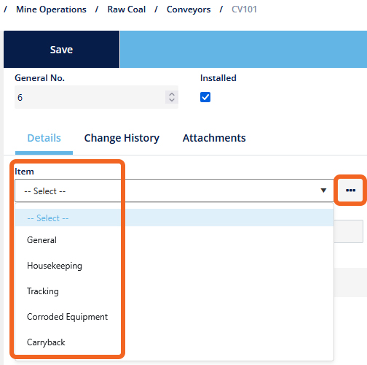Image resolution: width=367 pixels, height=365 pixels.
Task: Select the Details tab
Action: click(44, 138)
